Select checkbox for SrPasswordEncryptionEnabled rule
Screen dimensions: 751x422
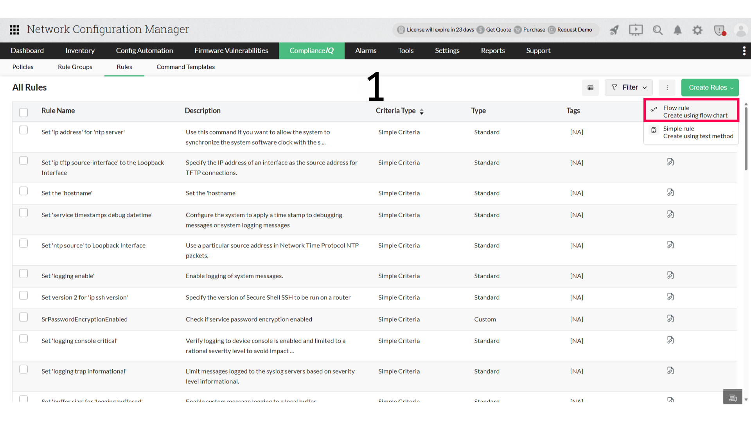[23, 317]
